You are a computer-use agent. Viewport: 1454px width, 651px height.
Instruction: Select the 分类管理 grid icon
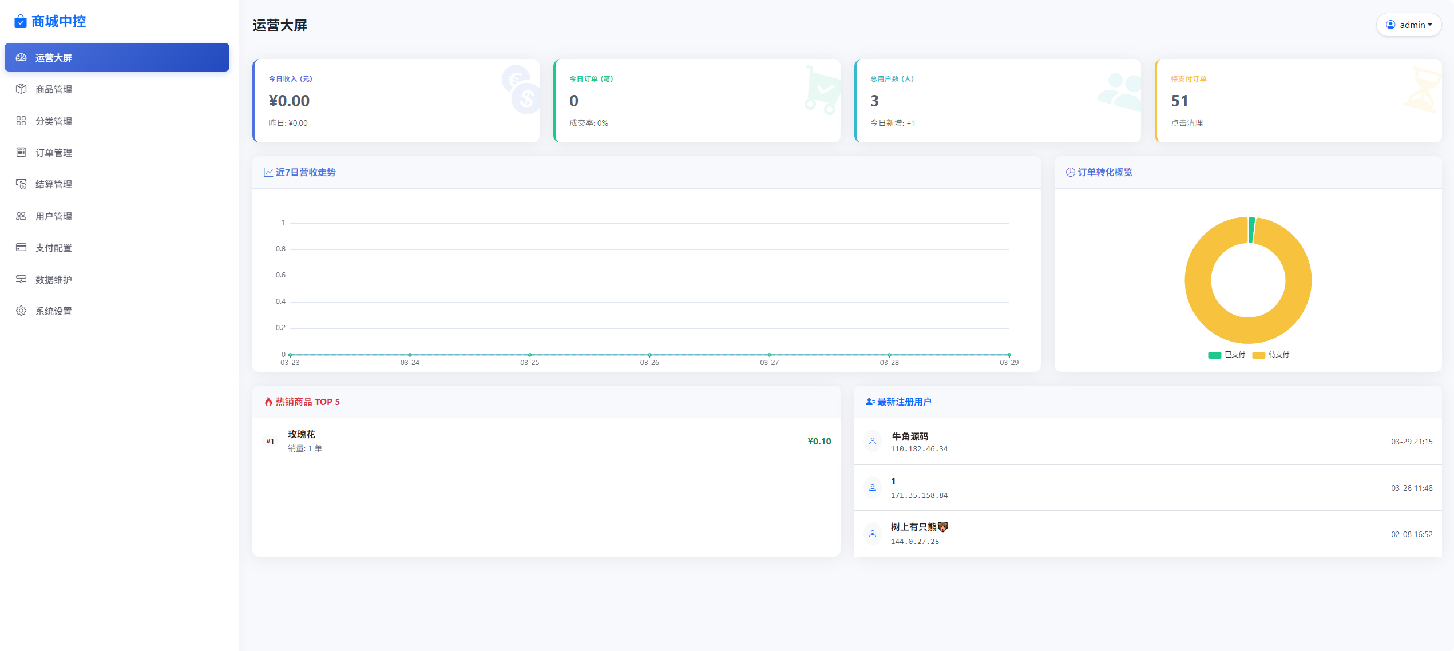coord(21,121)
